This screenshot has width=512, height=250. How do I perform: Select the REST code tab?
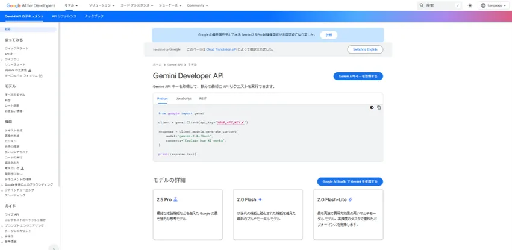(x=203, y=99)
